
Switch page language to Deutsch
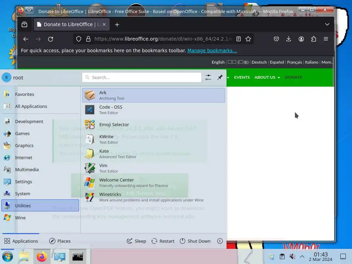pos(259,62)
